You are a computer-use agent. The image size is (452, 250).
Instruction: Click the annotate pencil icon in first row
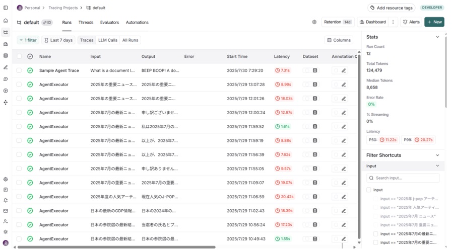[x=344, y=70]
